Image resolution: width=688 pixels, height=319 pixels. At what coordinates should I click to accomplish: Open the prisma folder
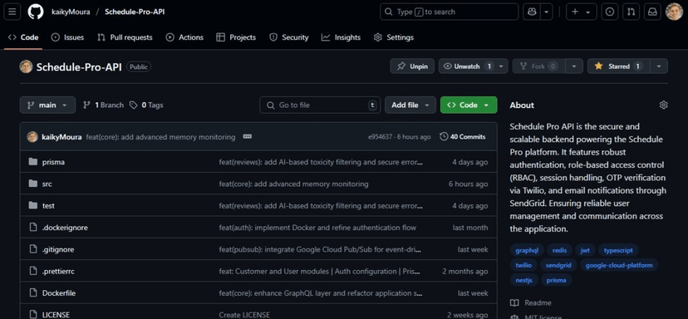click(x=53, y=162)
